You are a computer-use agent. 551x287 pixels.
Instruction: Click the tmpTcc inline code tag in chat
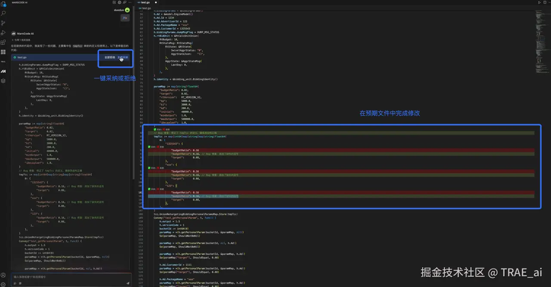[x=78, y=46]
